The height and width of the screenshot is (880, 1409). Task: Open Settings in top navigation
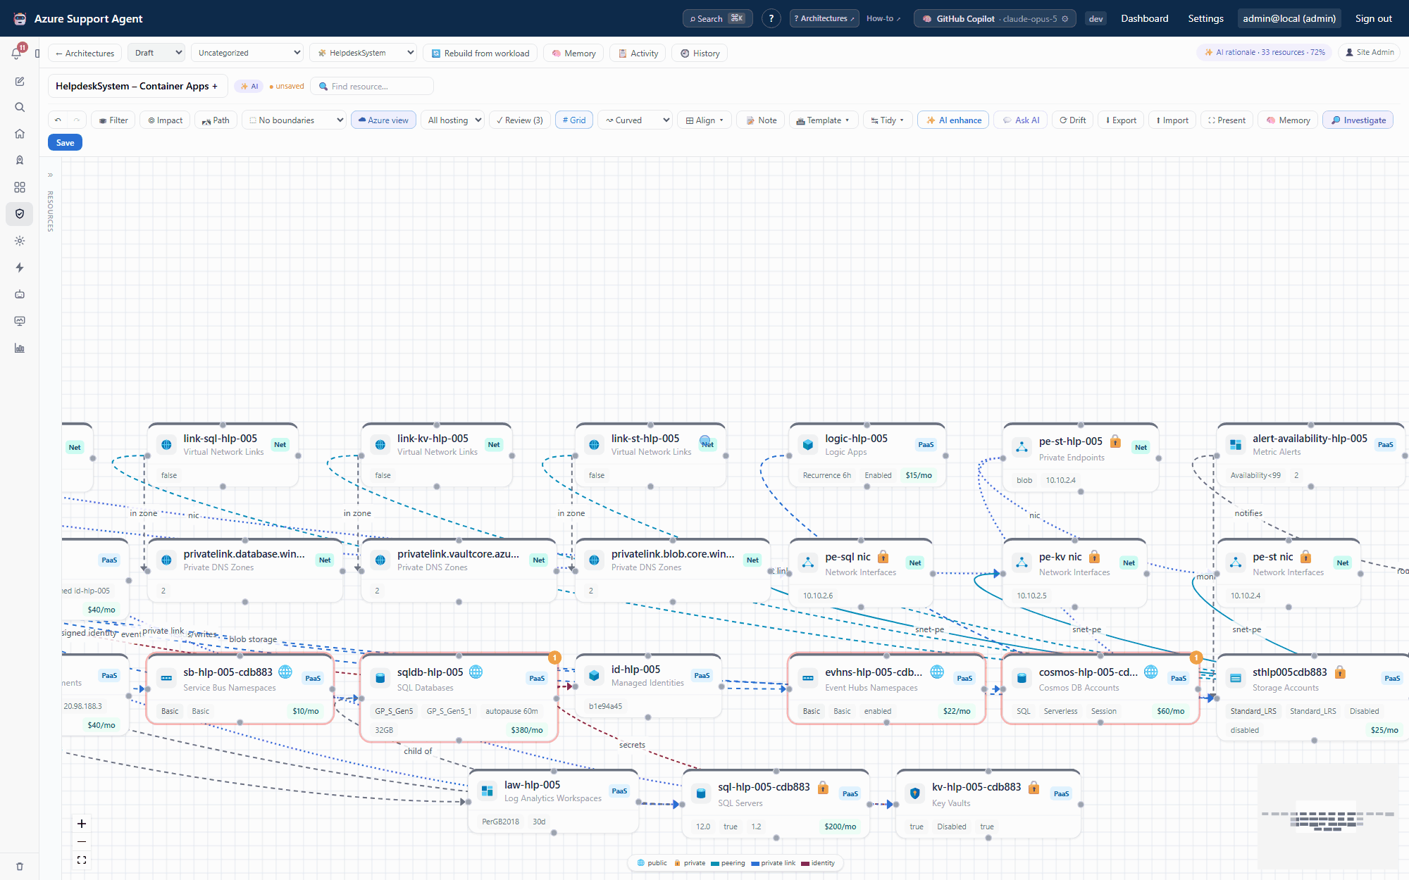point(1205,19)
